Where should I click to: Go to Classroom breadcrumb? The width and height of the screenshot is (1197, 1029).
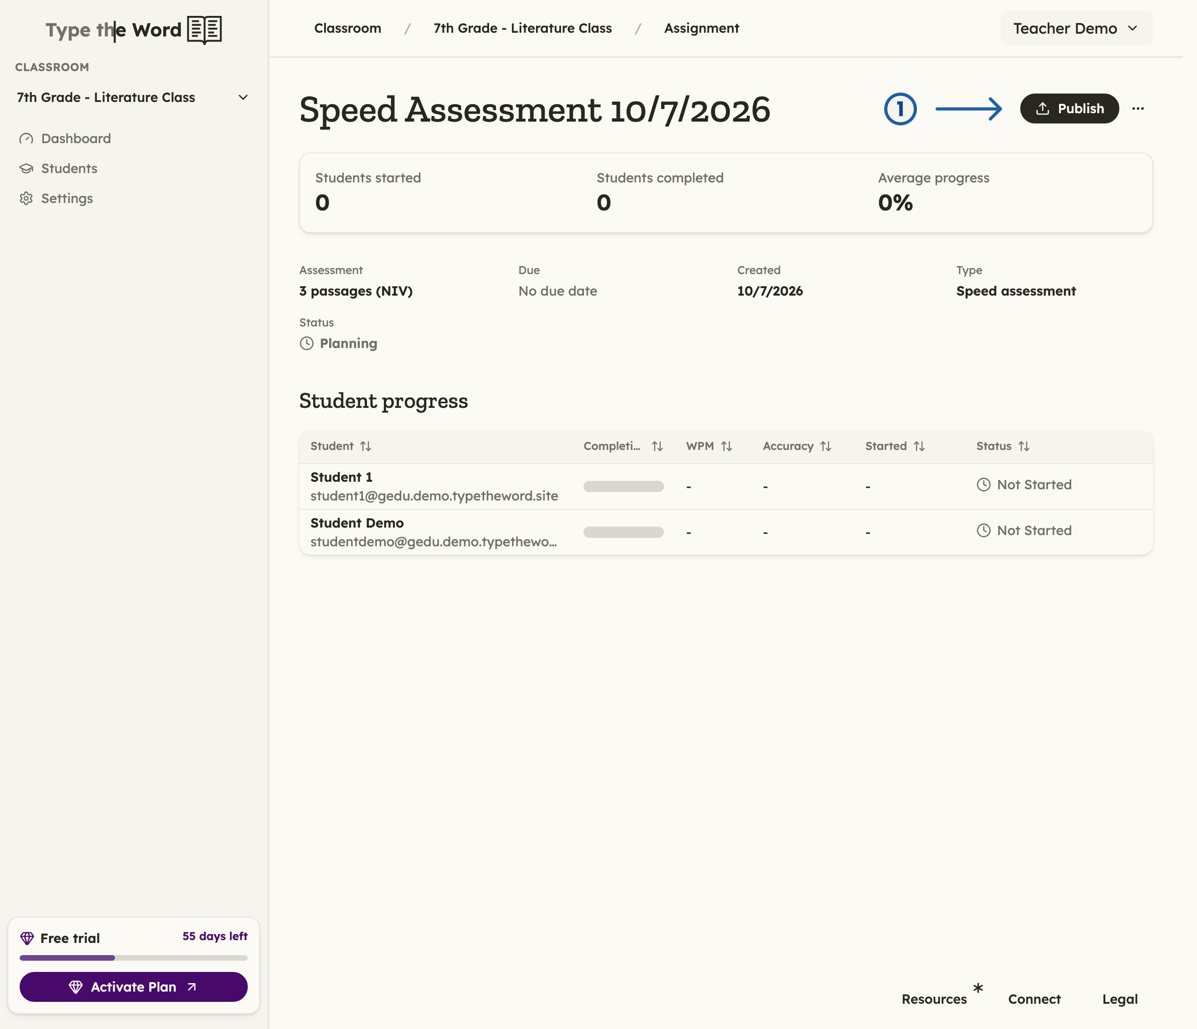(x=348, y=29)
